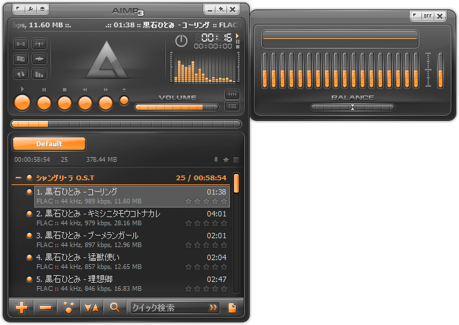
Task: Seek within the track progress bar
Action: point(126,124)
